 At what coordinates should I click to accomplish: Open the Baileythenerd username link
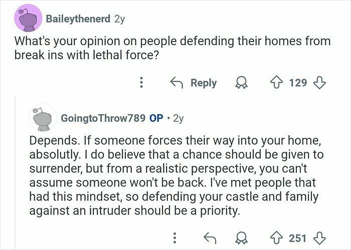[78, 19]
